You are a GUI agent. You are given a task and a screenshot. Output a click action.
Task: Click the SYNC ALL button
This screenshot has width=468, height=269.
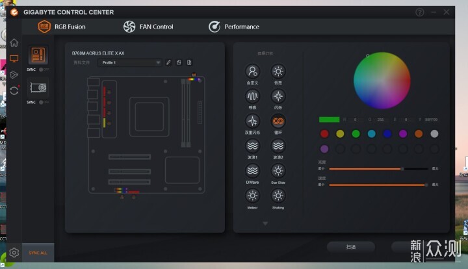pyautogui.click(x=38, y=253)
